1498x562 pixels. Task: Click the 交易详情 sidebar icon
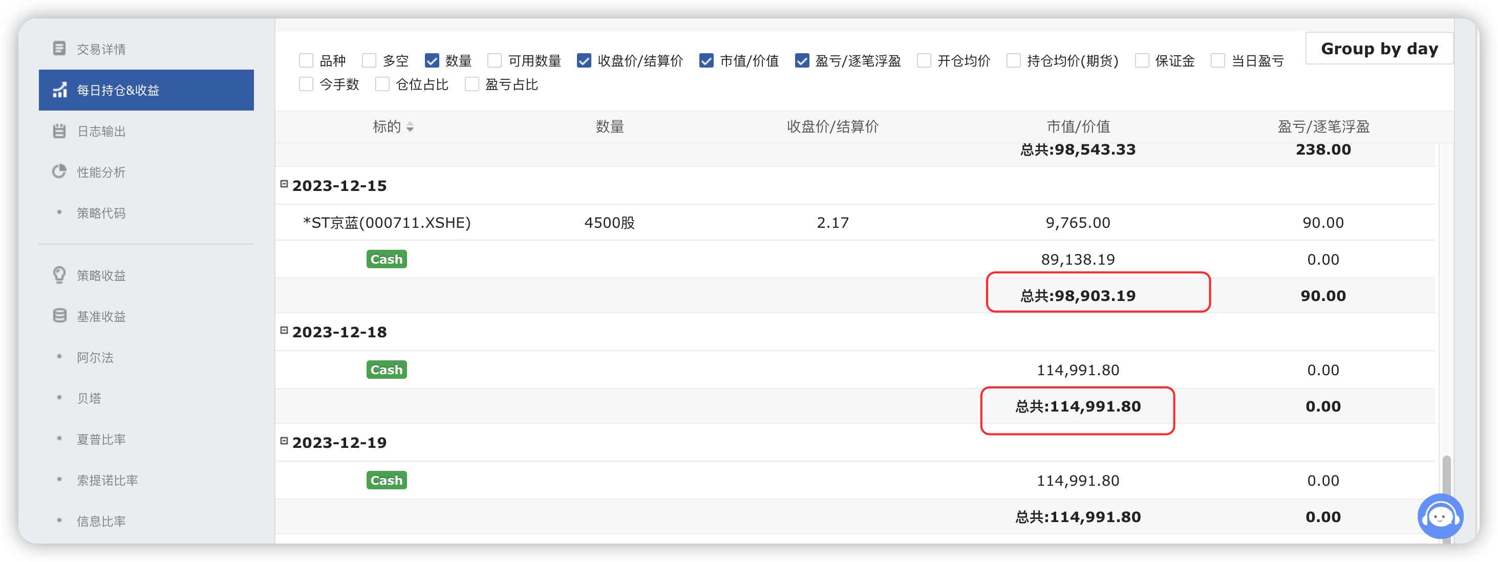click(59, 48)
